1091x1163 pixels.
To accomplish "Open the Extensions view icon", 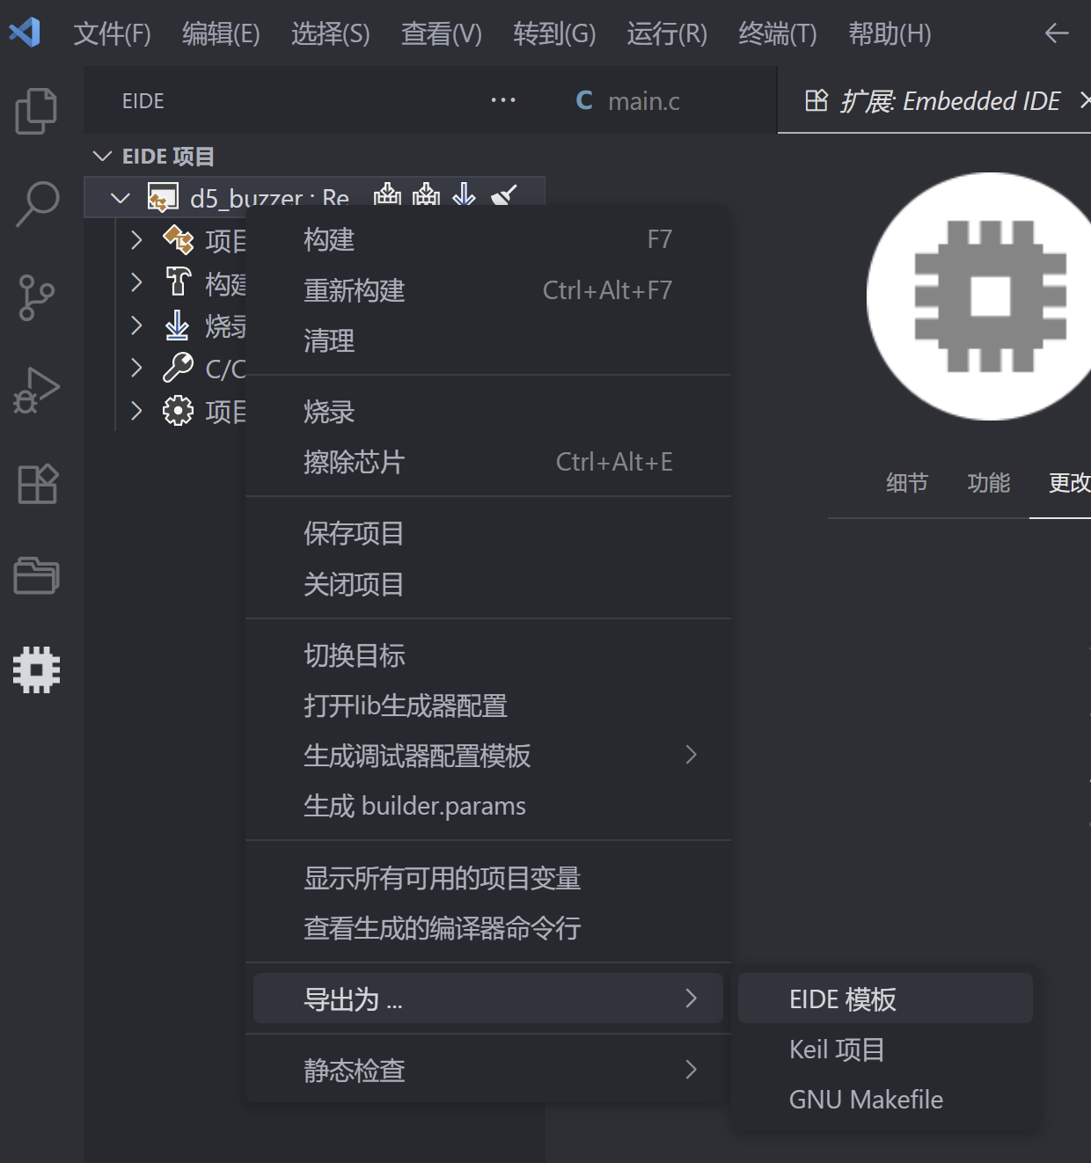I will click(36, 483).
